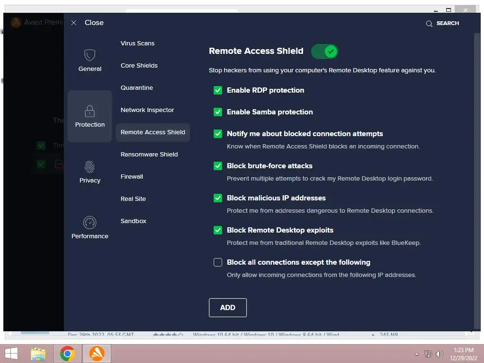Open Sandbox settings
Screen dimensions: 484x363
tap(133, 221)
